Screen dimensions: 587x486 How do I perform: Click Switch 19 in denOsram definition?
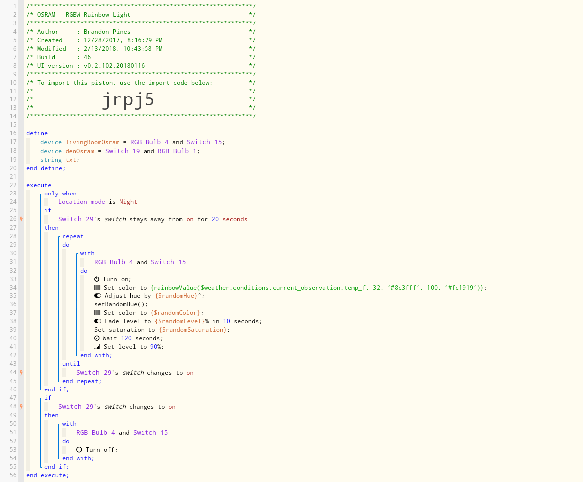pos(122,151)
